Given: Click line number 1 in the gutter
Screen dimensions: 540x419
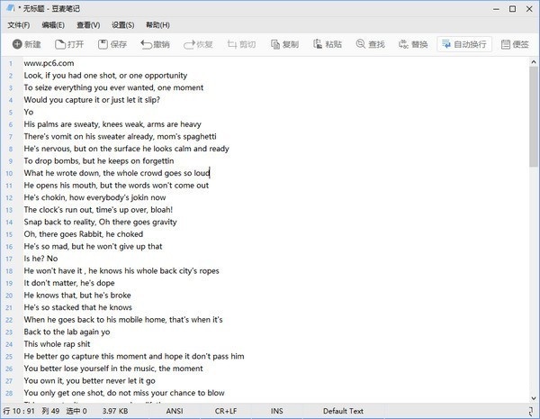Looking at the screenshot, I should click(11, 63).
